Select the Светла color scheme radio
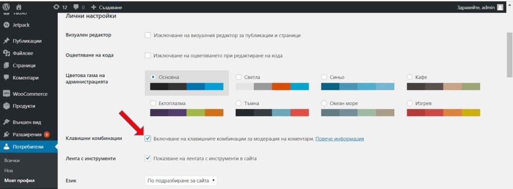The image size is (513, 189). (x=238, y=77)
